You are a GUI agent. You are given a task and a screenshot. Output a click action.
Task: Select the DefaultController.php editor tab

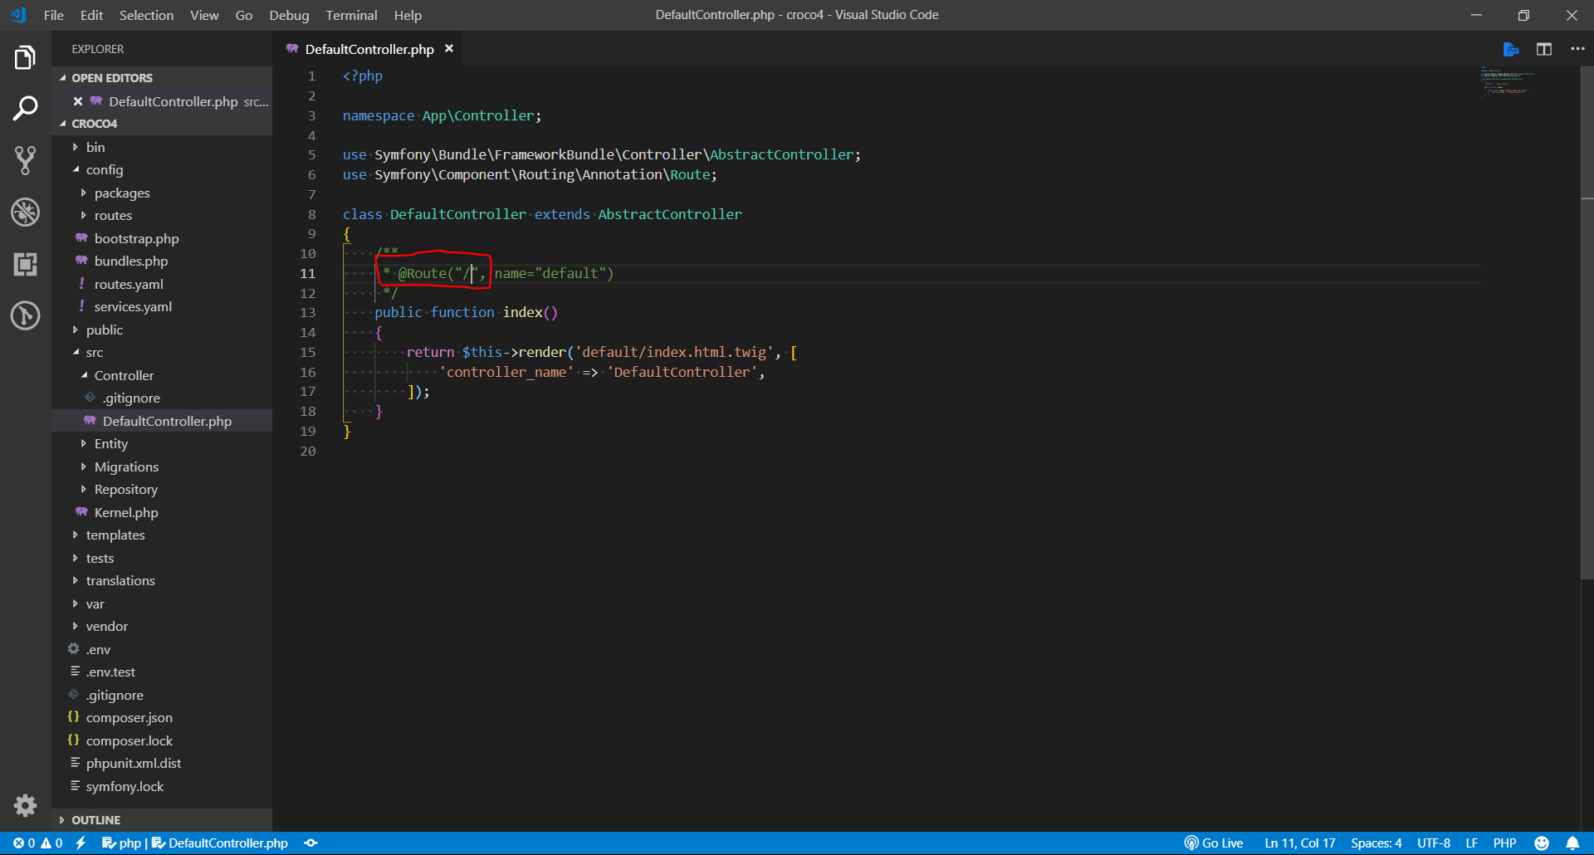[x=369, y=49]
